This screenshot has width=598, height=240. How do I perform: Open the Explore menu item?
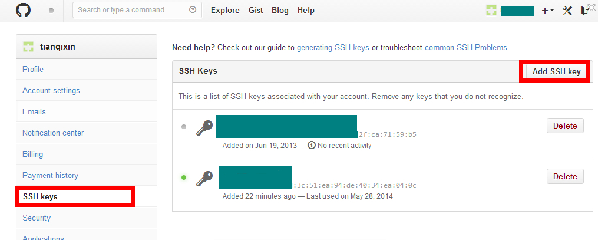point(225,11)
